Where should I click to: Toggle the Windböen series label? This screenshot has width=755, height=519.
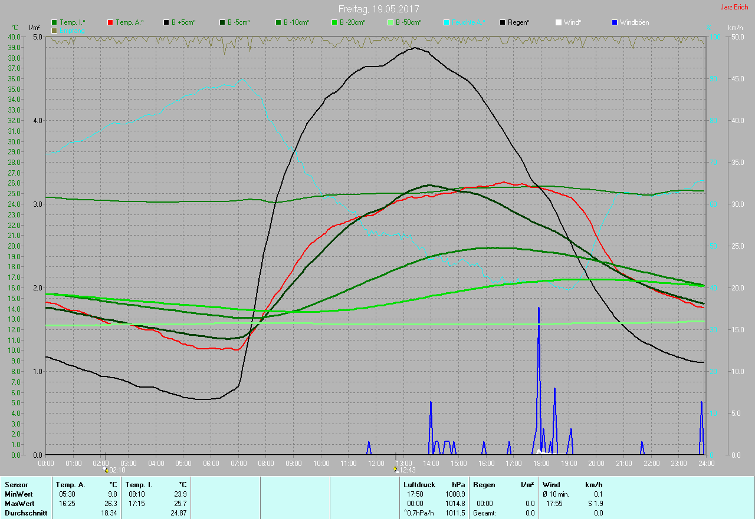point(635,22)
